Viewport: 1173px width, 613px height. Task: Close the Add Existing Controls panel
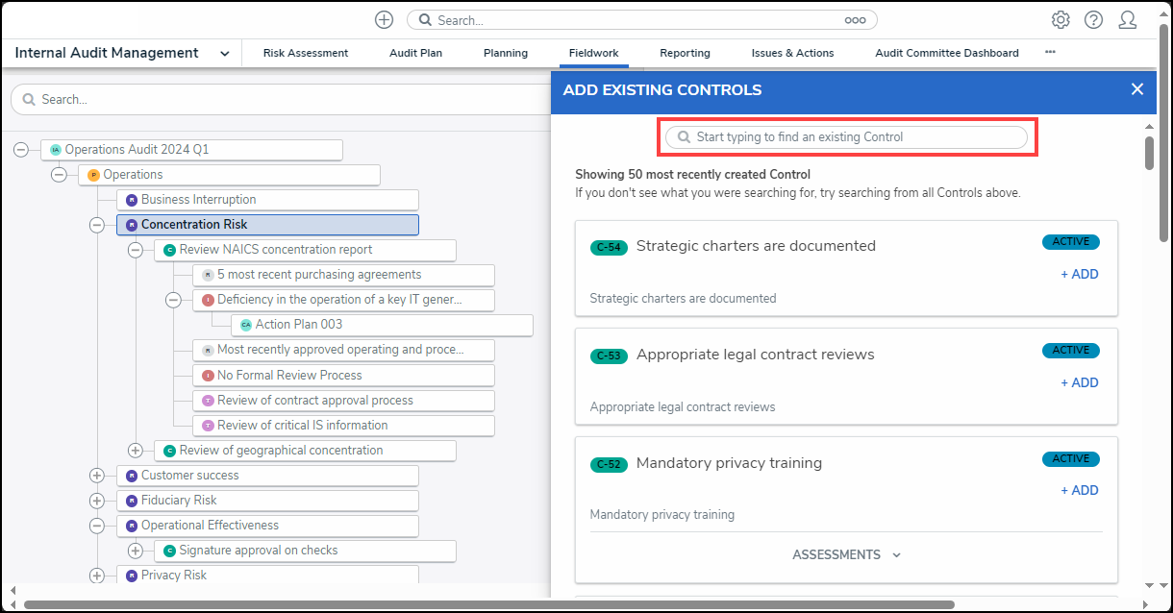pos(1137,89)
